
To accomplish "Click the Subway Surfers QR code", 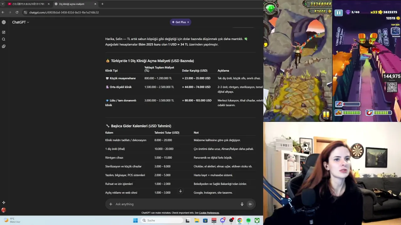I will click(x=392, y=87).
